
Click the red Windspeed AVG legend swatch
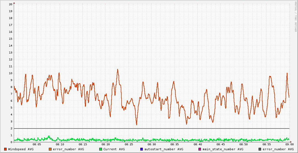pos(6,149)
